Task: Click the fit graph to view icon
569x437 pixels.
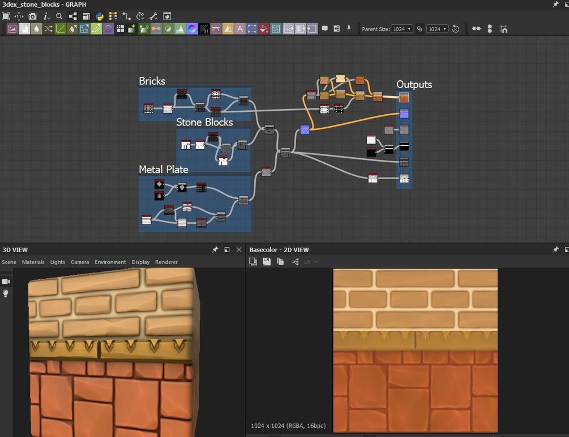Action: pyautogui.click(x=6, y=16)
